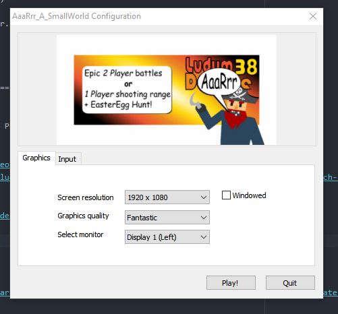Screen dimensions: 338x314
Task: Close the AaaRrr_A_SmallWorld Configuration dialog
Action: [313, 16]
